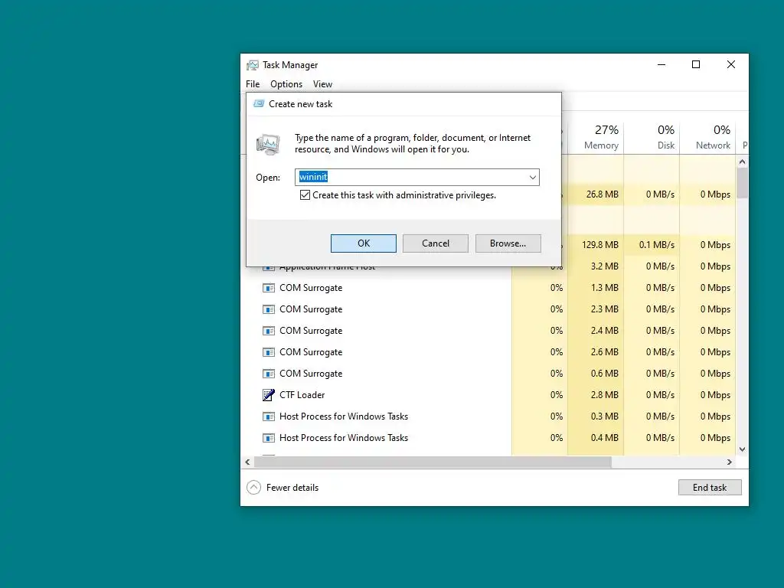Select COM Surrogate using 0.6 MB
The width and height of the screenshot is (784, 588).
pyautogui.click(x=311, y=374)
